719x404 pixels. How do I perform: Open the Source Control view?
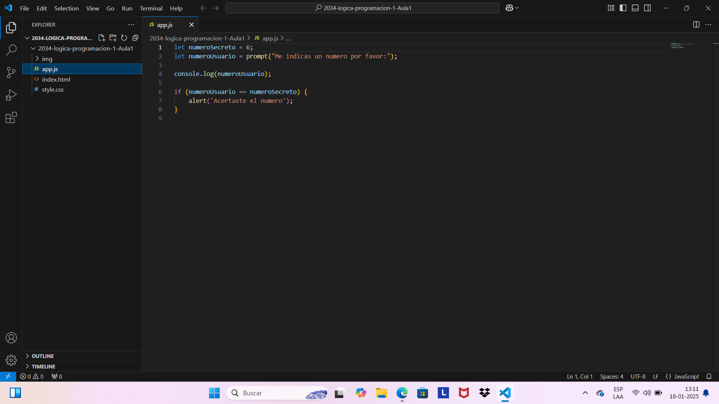pos(11,73)
